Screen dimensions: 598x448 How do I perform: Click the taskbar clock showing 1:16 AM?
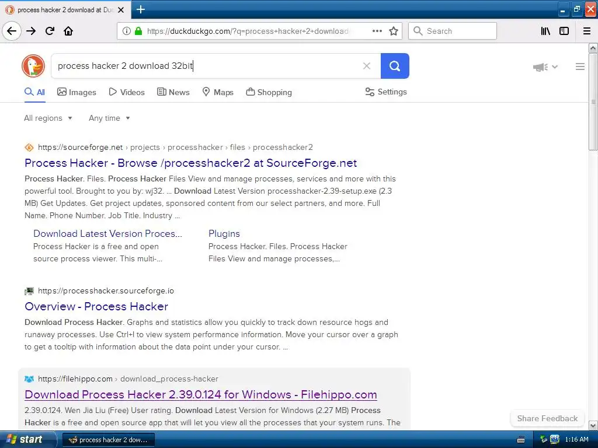click(x=576, y=440)
